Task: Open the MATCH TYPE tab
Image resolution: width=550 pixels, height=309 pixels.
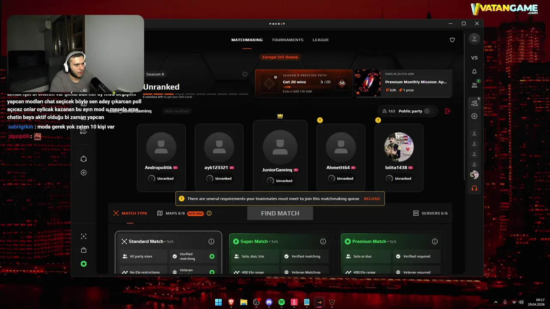Action: pos(130,213)
